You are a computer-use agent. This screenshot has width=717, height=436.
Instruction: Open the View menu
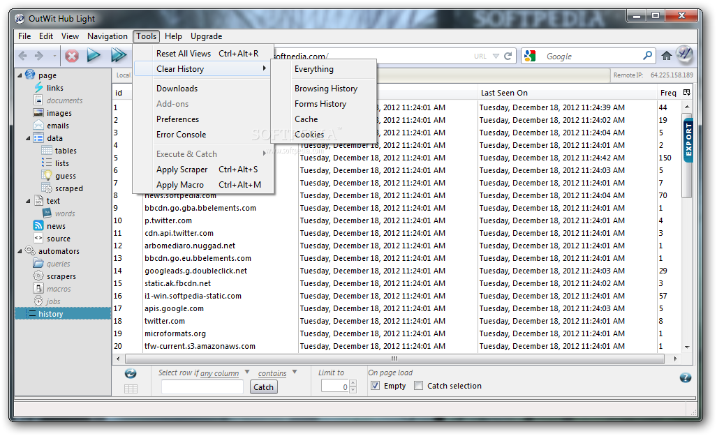coord(70,36)
